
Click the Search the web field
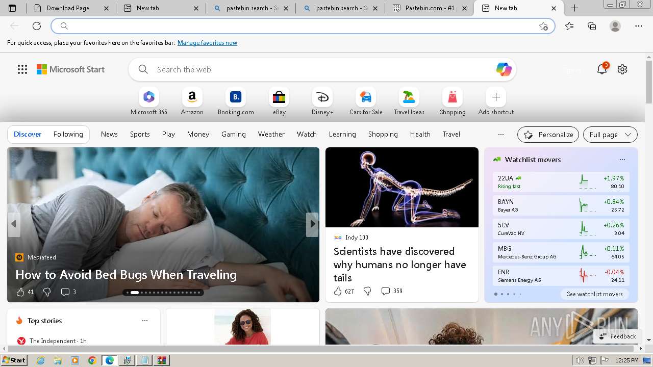coord(321,69)
